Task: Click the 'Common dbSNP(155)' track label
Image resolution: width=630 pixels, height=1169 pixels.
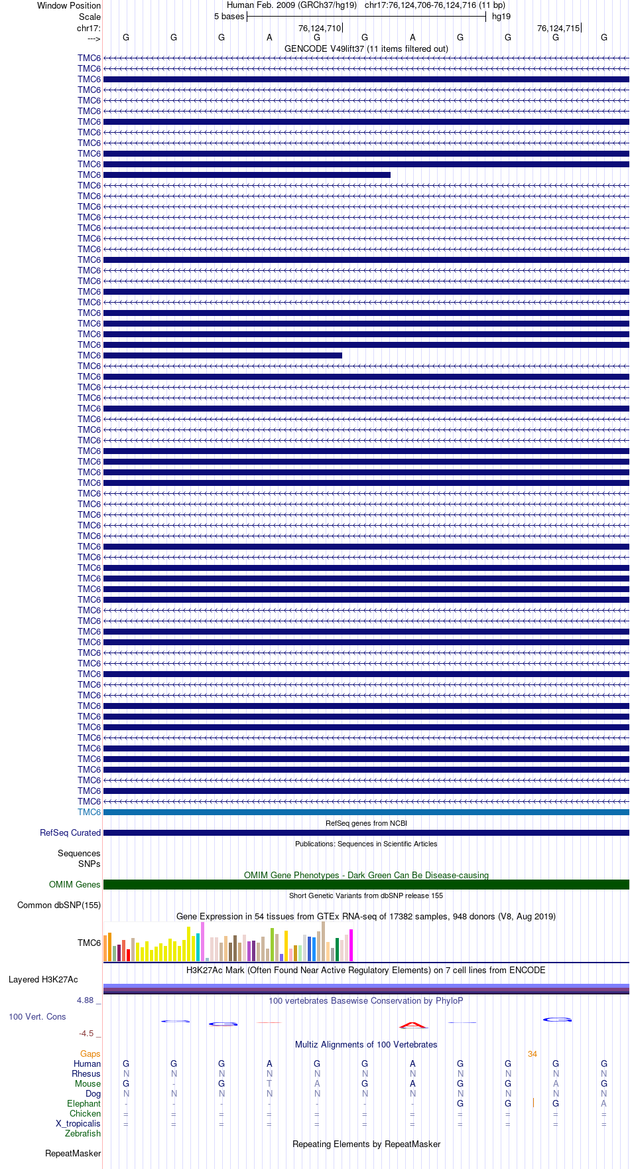Action: point(59,905)
